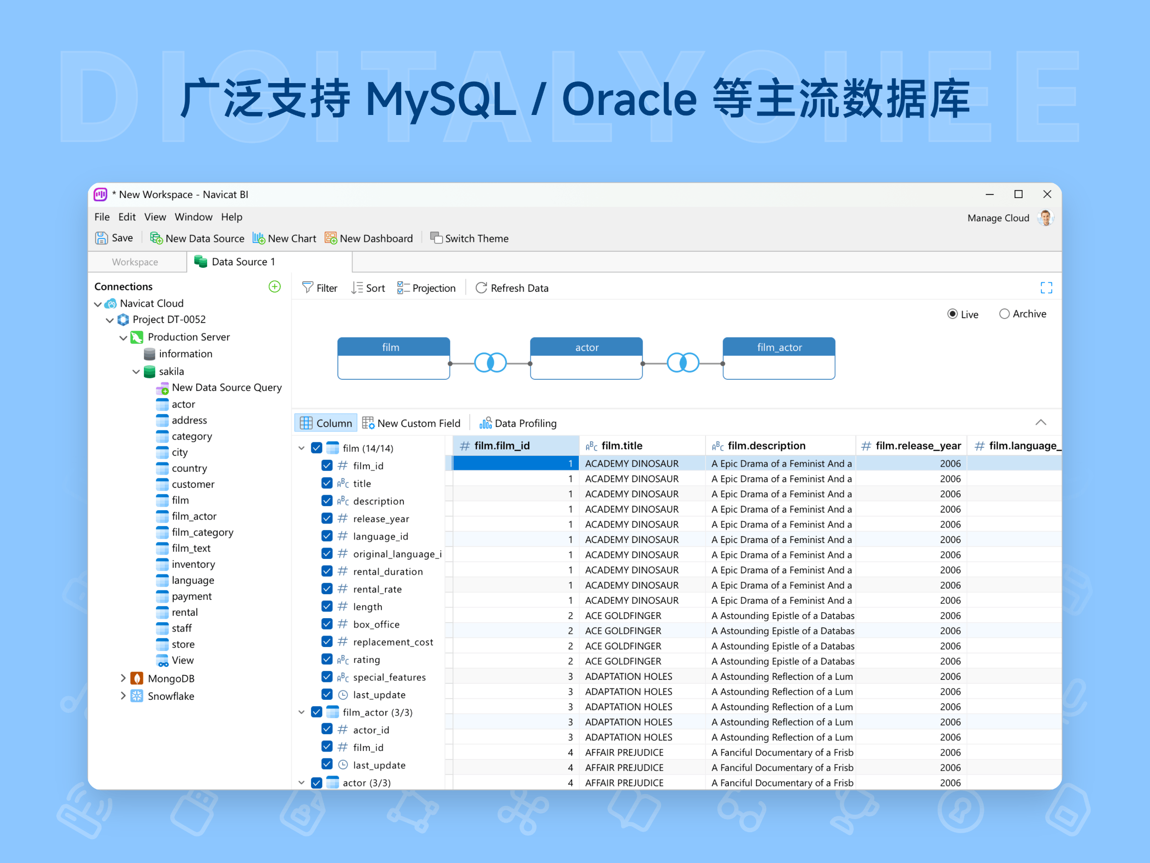Select the Live radio button

click(x=953, y=314)
